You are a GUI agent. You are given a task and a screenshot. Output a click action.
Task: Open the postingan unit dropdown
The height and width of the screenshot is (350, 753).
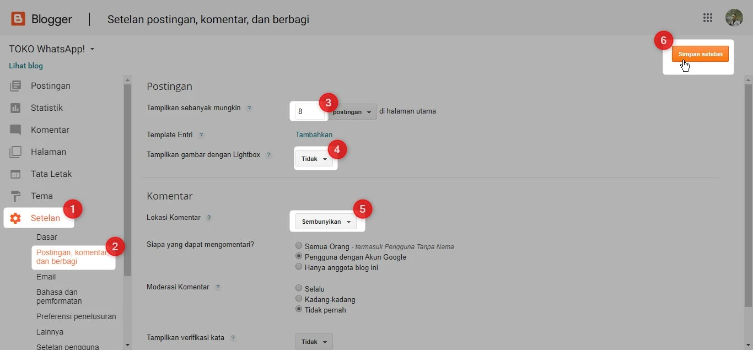[352, 112]
